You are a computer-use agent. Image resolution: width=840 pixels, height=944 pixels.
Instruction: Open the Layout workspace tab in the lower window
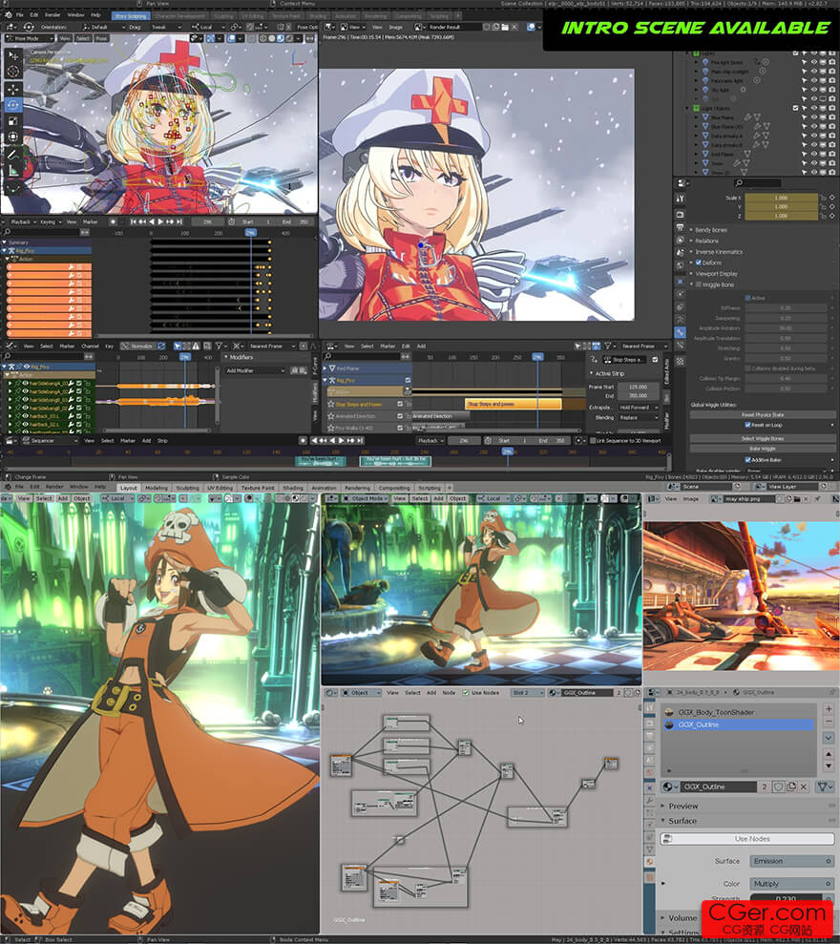128,488
